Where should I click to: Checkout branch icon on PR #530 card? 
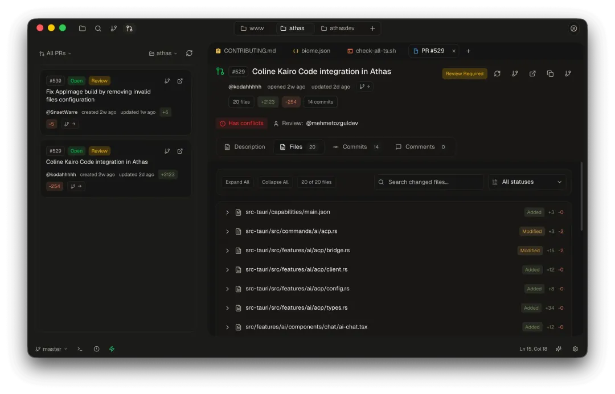167,81
